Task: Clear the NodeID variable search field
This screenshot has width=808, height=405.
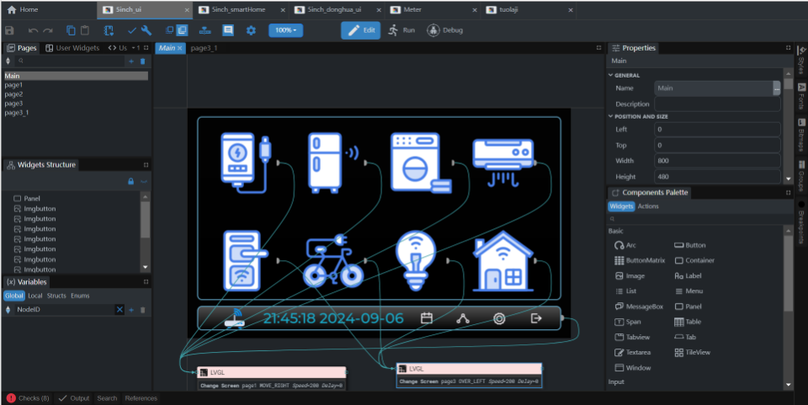Action: [x=120, y=309]
